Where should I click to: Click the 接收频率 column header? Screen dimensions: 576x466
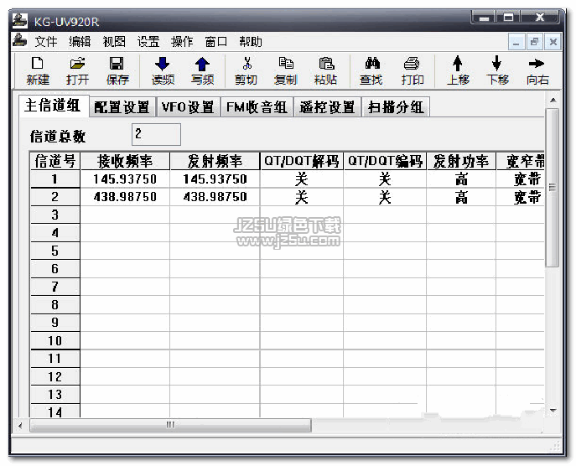point(125,161)
